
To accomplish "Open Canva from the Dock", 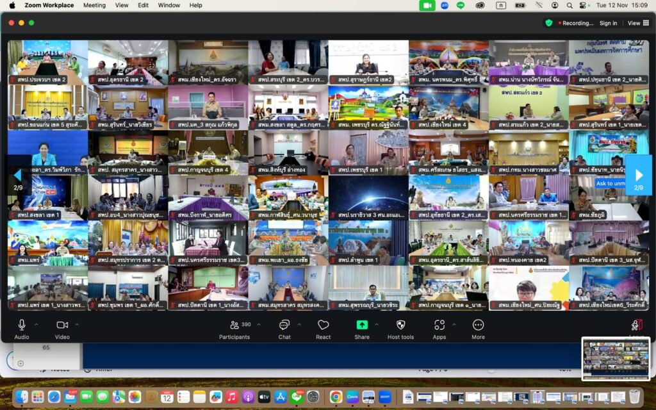I will coord(352,396).
